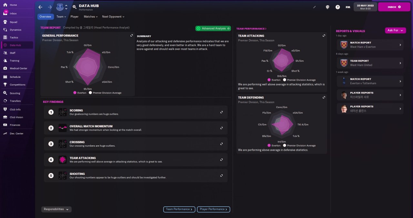The image size is (413, 218).
Task: Expand the Team Attacking key finding
Action: [x=222, y=159]
